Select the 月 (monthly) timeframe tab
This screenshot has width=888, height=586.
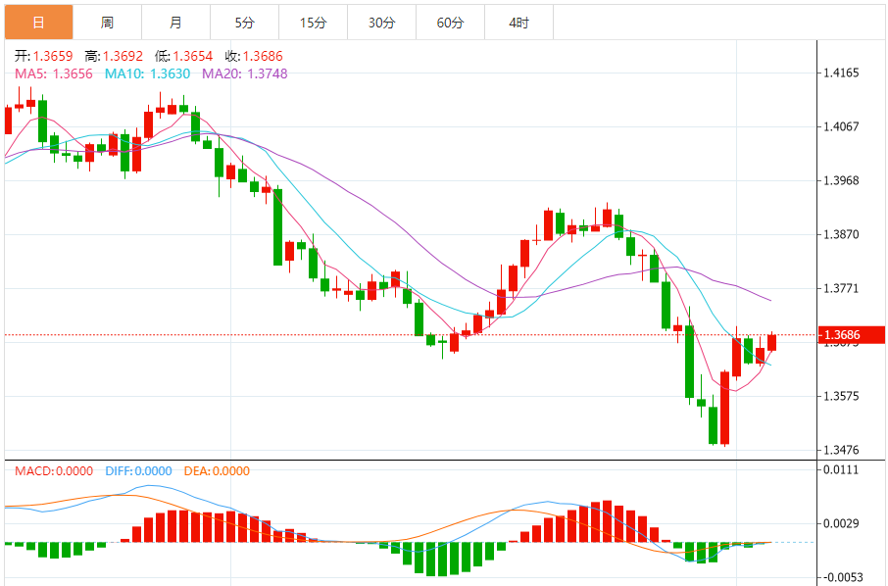click(175, 22)
